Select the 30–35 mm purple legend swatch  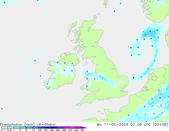(60, 128)
